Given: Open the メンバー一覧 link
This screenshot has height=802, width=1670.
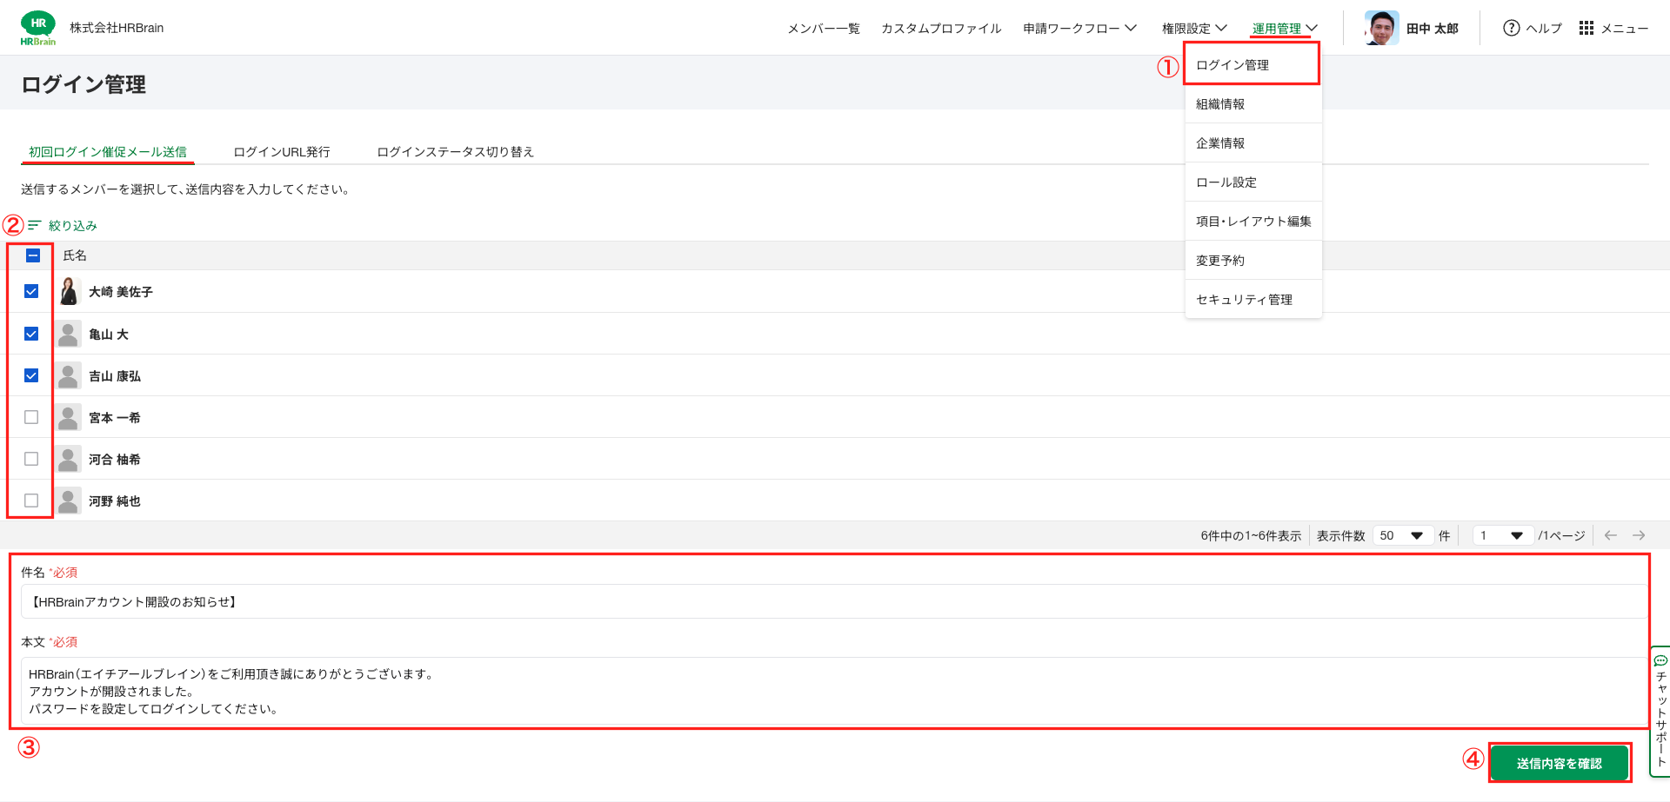Looking at the screenshot, I should [x=823, y=28].
